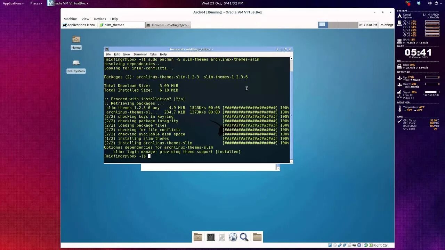This screenshot has height=250, width=445.
Task: Click the VirtualBox tray icon with red dot
Action: pyautogui.click(x=408, y=3)
